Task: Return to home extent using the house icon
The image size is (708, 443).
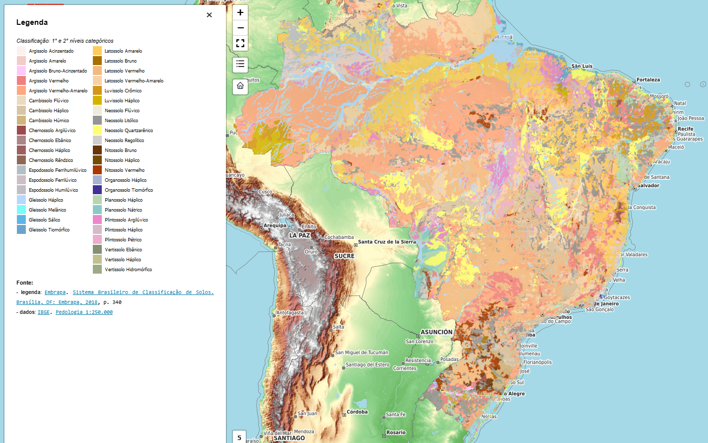Action: click(x=240, y=86)
